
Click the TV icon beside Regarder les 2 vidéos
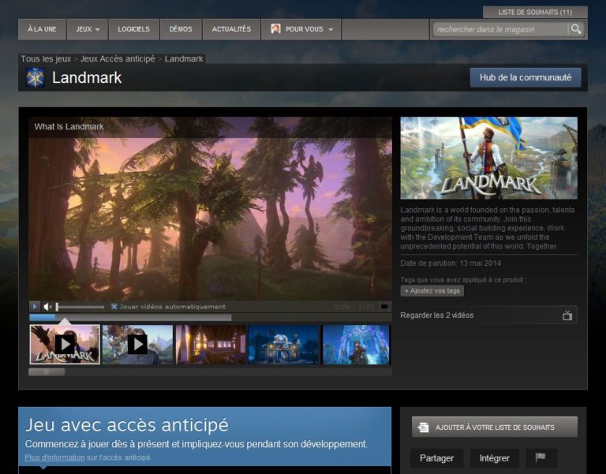tap(567, 315)
